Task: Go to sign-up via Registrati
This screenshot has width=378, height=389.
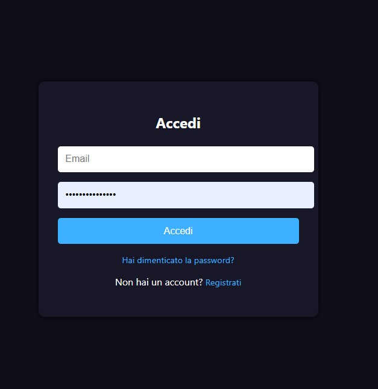Action: tap(223, 282)
